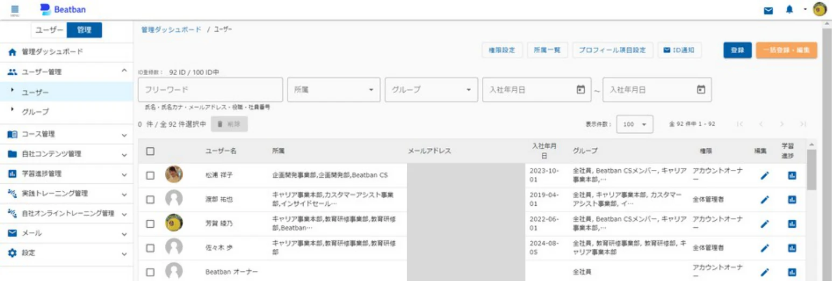The image size is (832, 281).
Task: Click the people icon beside ユーザー管理
Action: pos(12,71)
